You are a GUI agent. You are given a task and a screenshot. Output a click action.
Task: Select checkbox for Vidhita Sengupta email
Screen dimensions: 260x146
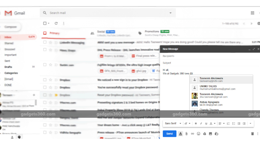pos(45,132)
